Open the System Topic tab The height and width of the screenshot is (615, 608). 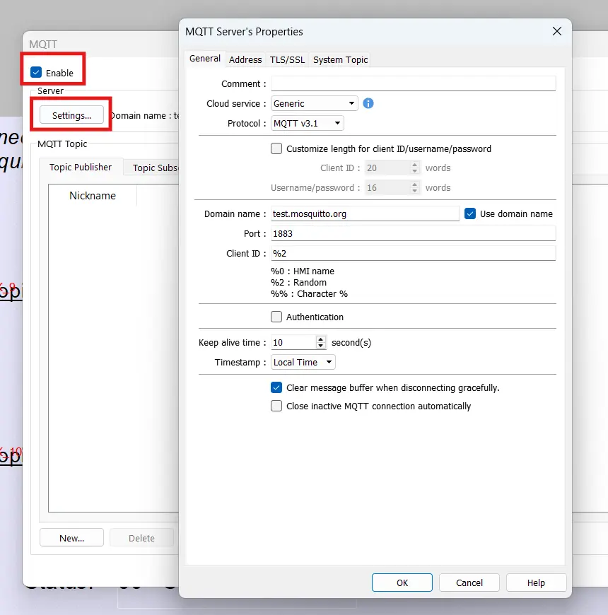coord(339,59)
